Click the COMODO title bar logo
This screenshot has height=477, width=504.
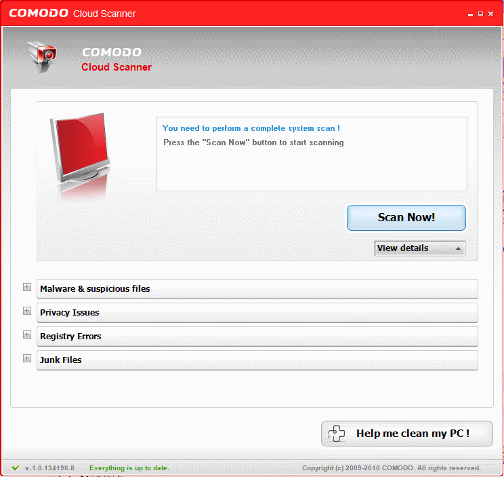click(x=39, y=13)
